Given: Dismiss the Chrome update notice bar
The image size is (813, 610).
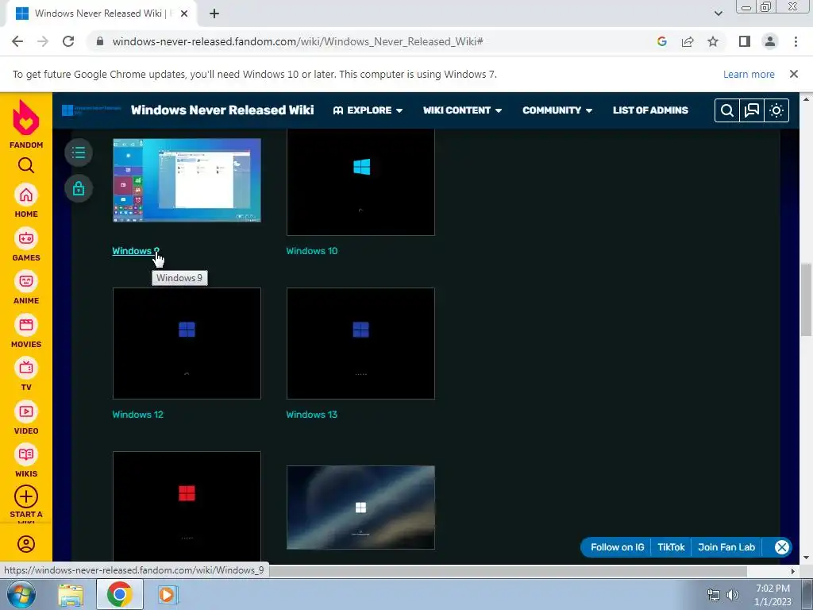Looking at the screenshot, I should click(793, 74).
